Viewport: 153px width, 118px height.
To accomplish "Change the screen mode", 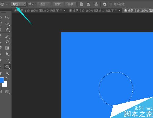I will click(7, 91).
